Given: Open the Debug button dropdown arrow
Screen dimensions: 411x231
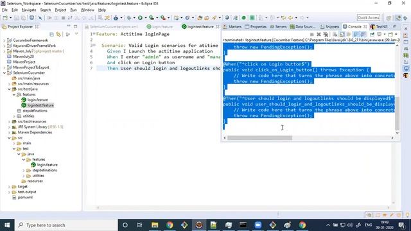Looking at the screenshot, I should (x=134, y=18).
